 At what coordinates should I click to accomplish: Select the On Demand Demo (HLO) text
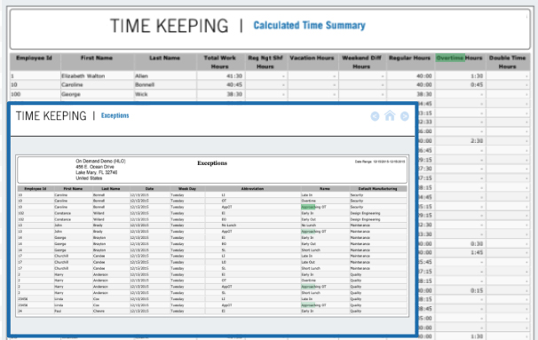pos(100,161)
